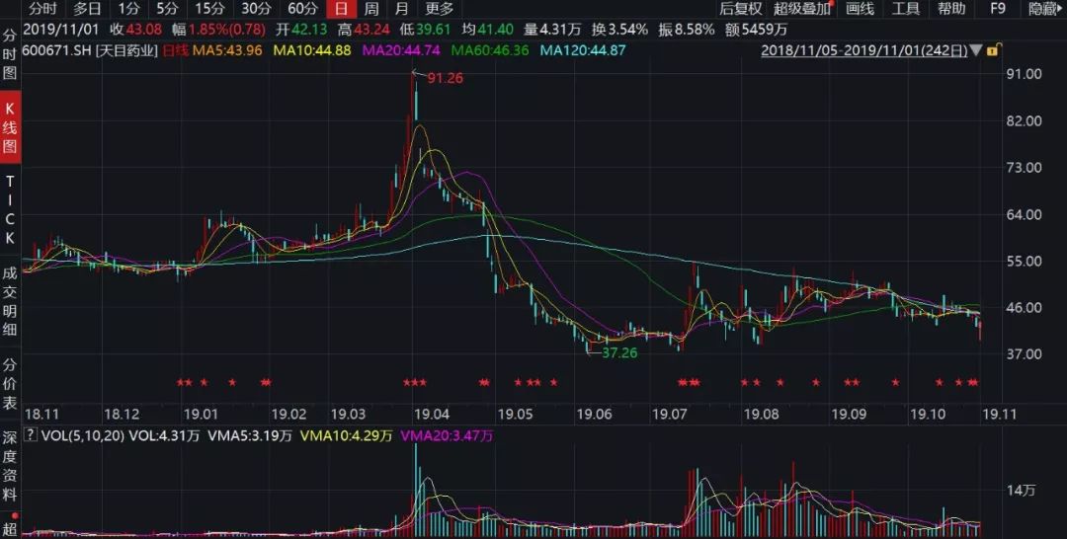Click the MA10:44.88 legend label
Screen dimensions: 1067x539
(x=311, y=50)
